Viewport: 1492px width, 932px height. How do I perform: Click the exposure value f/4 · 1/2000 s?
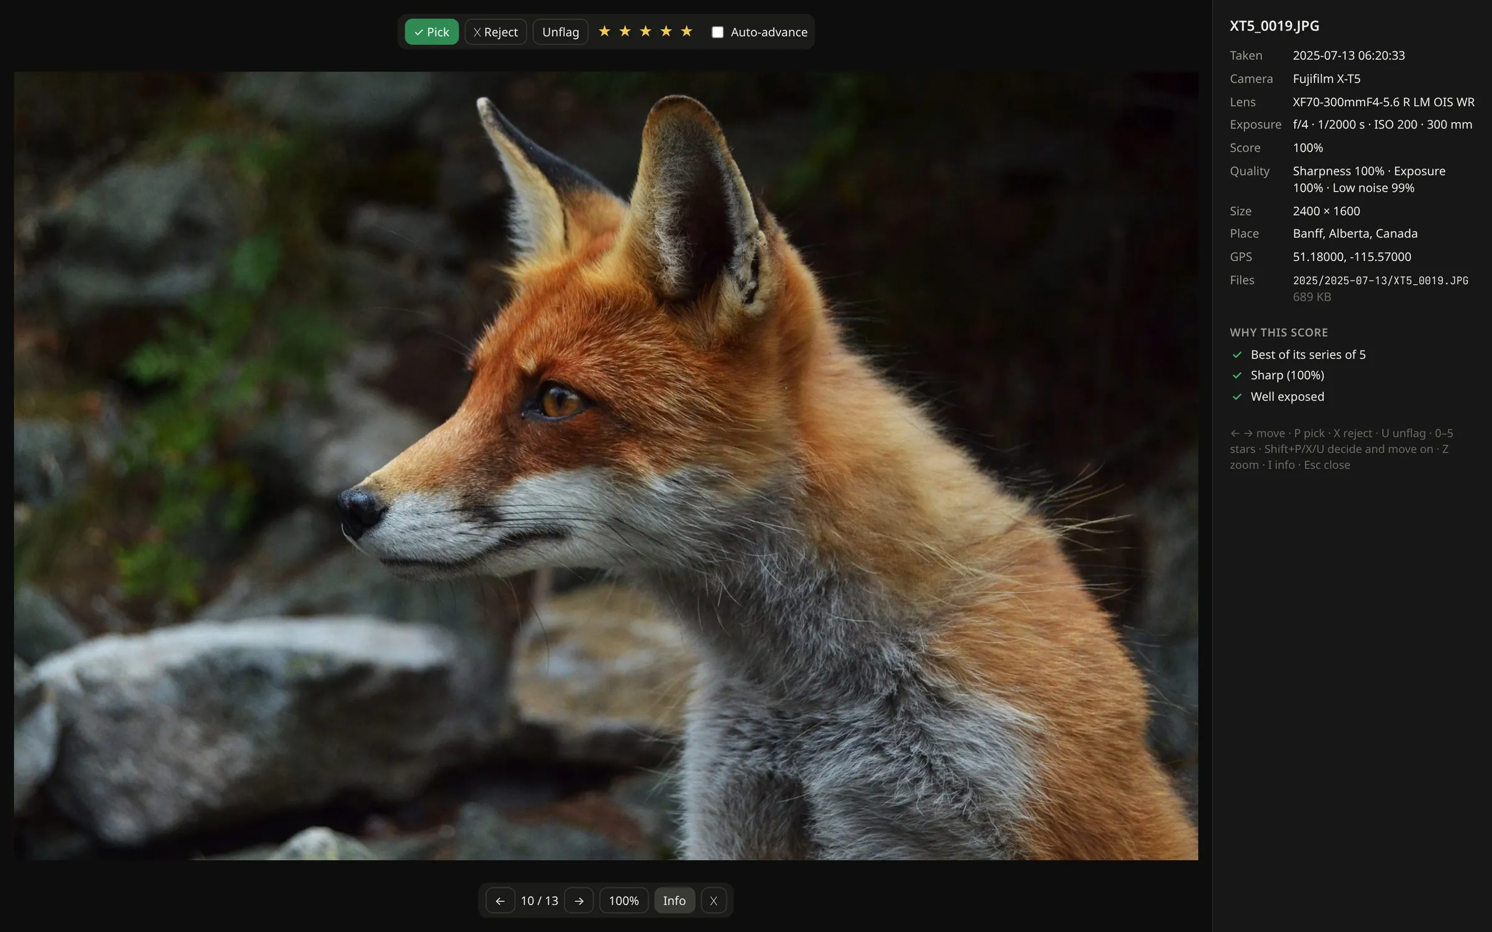[1329, 124]
